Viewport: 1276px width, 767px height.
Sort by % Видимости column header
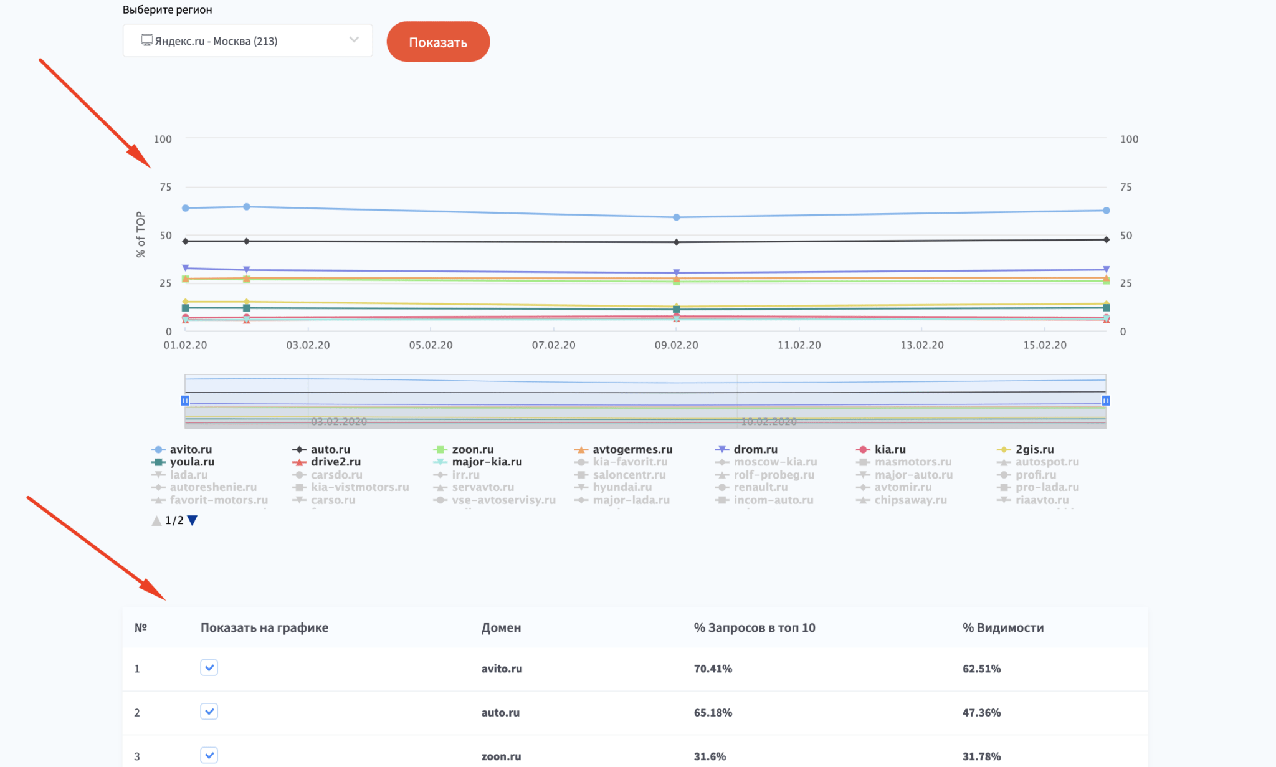[x=1002, y=628]
